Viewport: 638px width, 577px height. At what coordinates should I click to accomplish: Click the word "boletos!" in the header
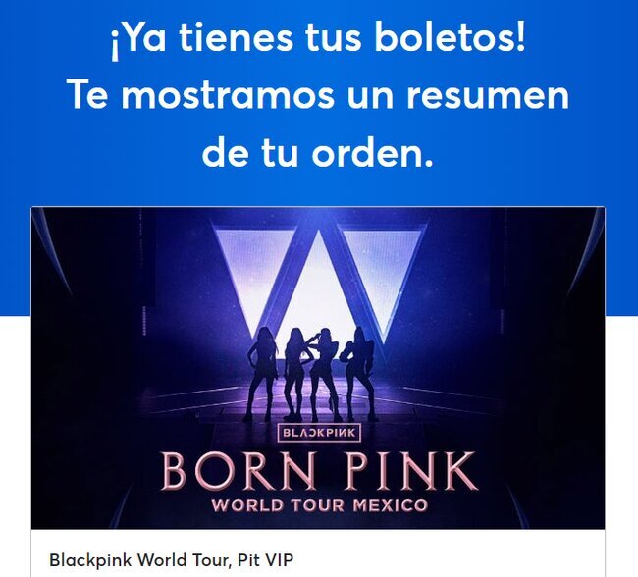pos(450,37)
